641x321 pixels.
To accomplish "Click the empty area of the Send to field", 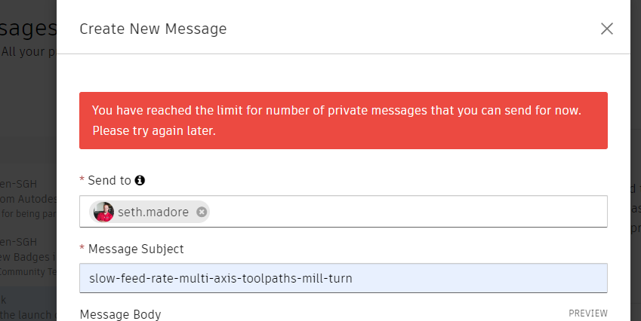I will (408, 212).
